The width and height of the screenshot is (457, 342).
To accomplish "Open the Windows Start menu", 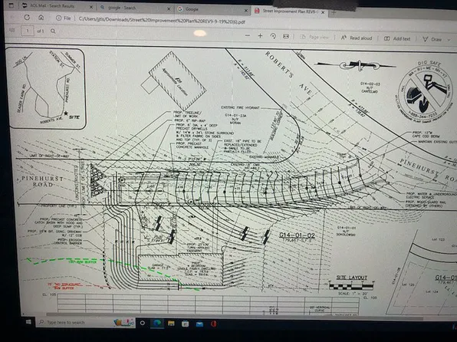I will [x=28, y=322].
